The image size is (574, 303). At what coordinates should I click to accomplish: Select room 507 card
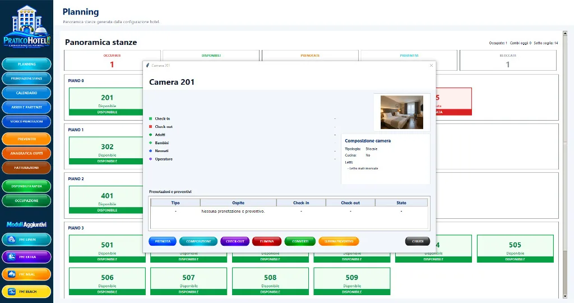pos(188,281)
